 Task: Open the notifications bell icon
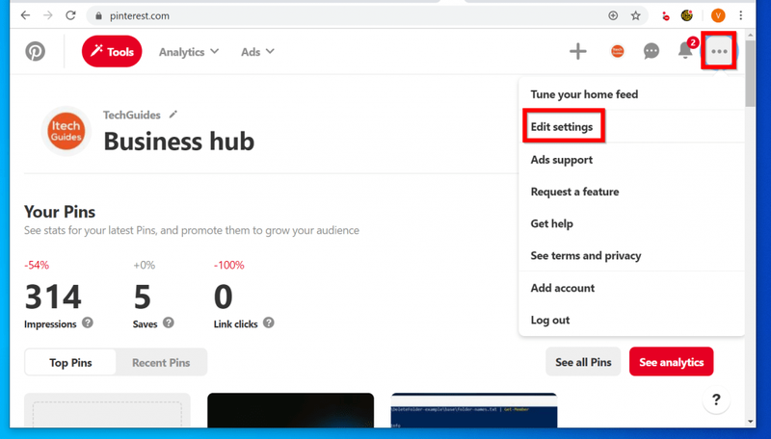point(685,50)
